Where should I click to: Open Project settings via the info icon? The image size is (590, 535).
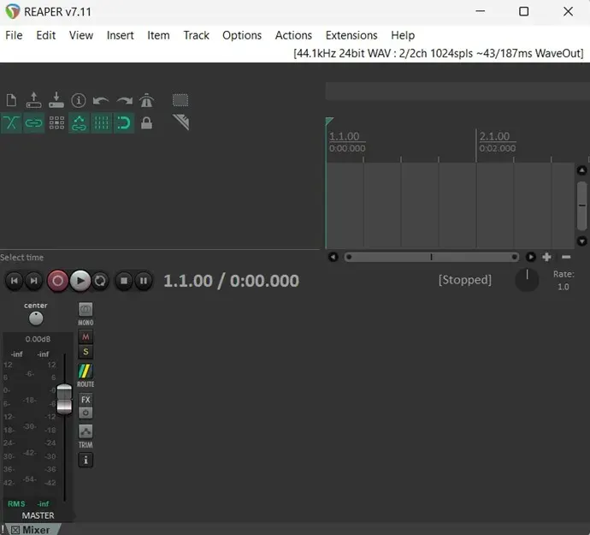pos(79,100)
